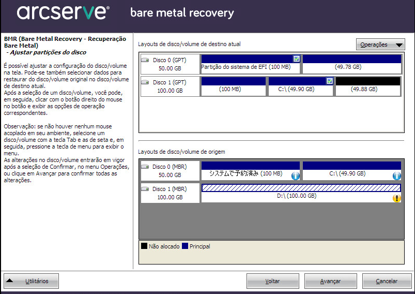Click 'Layouts de disco/volume de destino atual' heading
The image size is (415, 294).
click(x=189, y=44)
